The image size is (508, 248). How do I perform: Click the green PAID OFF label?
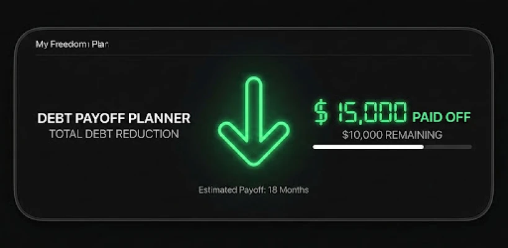tap(442, 117)
